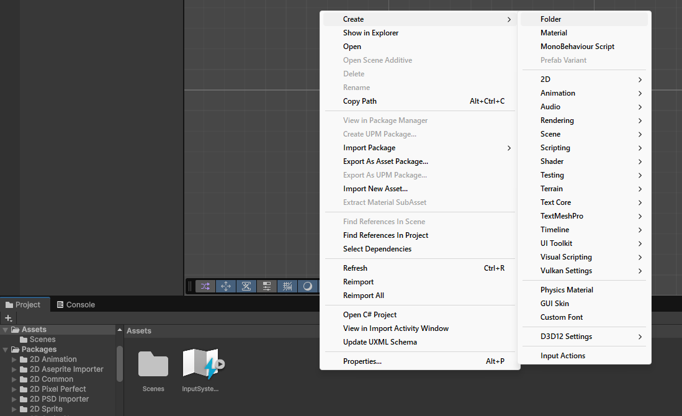Image resolution: width=682 pixels, height=416 pixels.
Task: Click the overlay toolbar drag handle
Action: (190, 286)
